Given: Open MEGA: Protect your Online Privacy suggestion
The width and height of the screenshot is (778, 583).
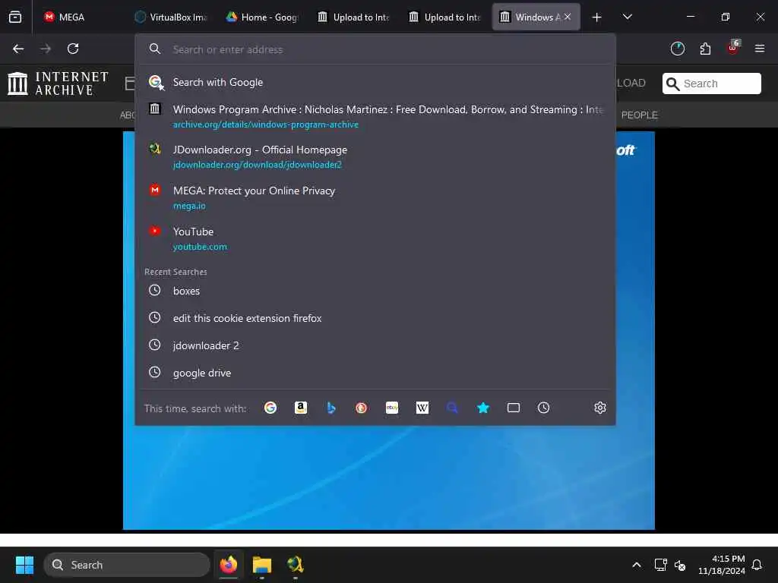Looking at the screenshot, I should [x=375, y=198].
